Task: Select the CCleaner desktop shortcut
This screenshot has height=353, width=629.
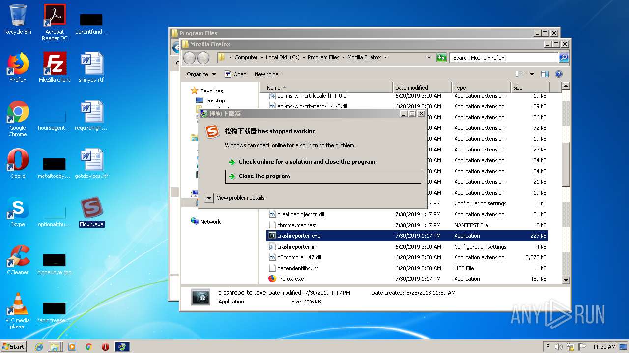Action: click(18, 260)
